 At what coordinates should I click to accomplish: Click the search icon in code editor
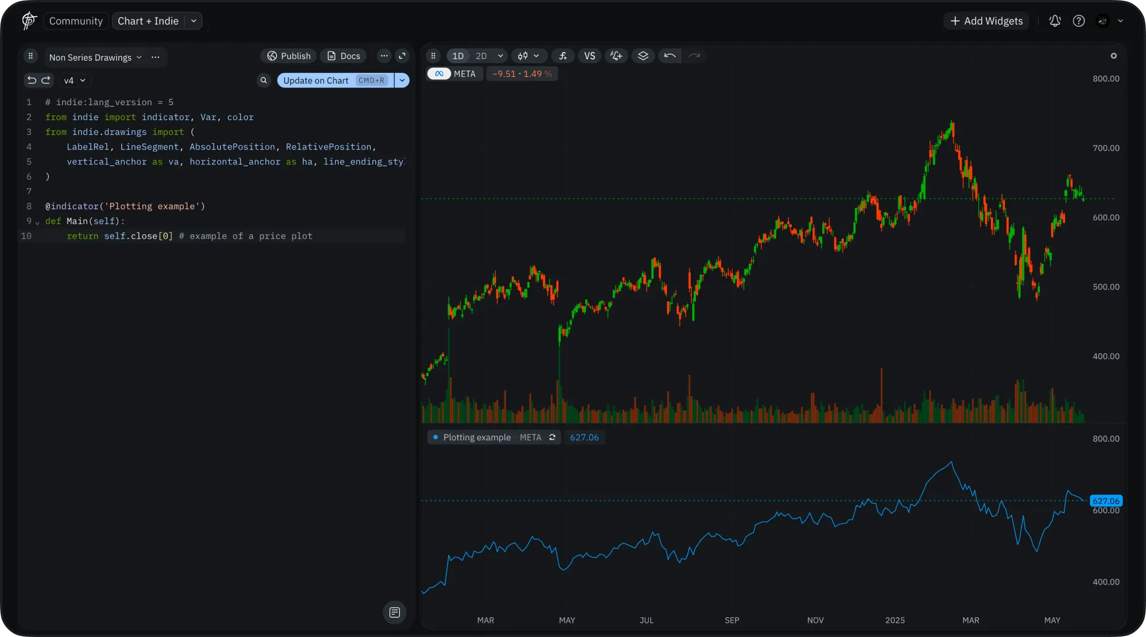[264, 80]
